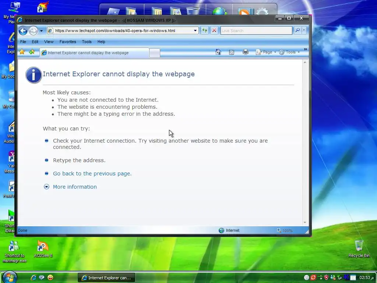
Task: Click the system clock showing 02:53
Action: point(367,277)
